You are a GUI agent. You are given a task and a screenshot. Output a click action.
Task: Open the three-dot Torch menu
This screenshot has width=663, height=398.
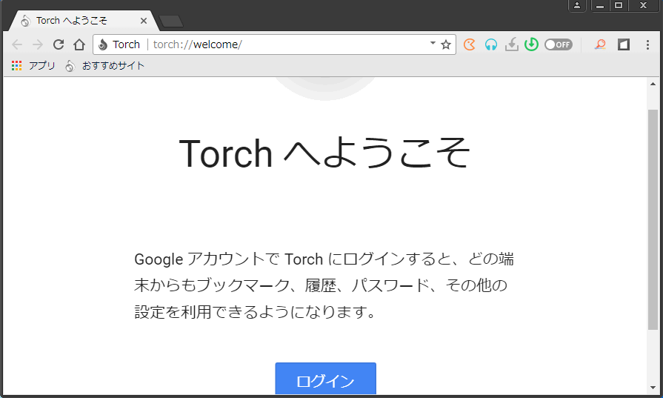[647, 44]
